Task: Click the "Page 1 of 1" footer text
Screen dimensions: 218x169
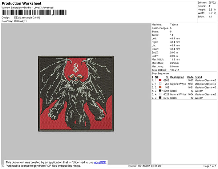Action: pos(210,166)
